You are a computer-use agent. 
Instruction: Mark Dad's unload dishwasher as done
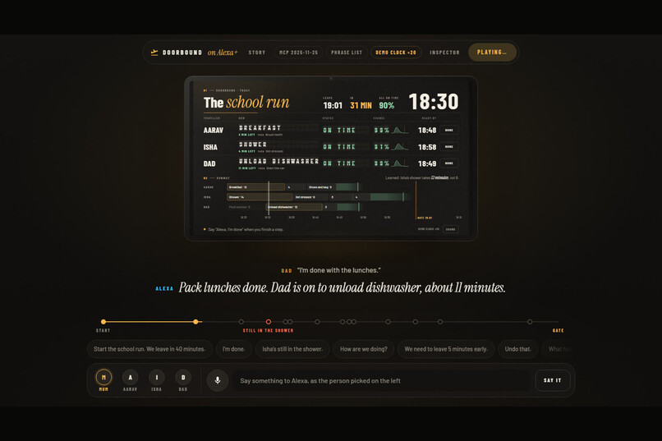pos(449,163)
